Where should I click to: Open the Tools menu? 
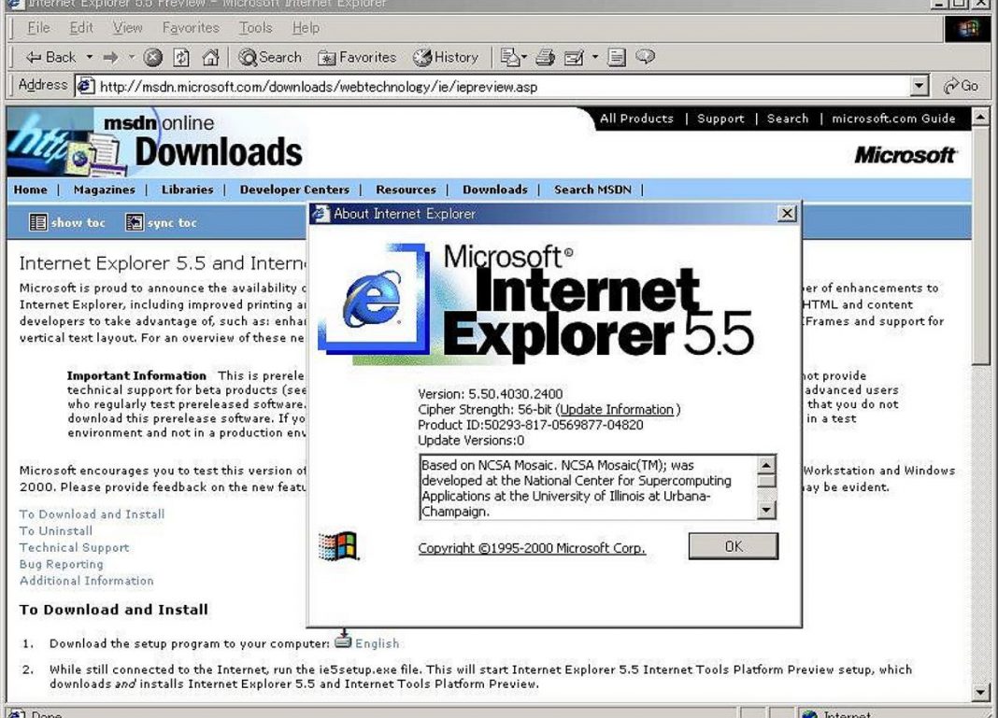point(255,27)
